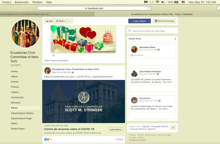Viewport: 220px width, 144px height.
Task: Select the Posts | Facebook browser tab
Action: click(157, 14)
